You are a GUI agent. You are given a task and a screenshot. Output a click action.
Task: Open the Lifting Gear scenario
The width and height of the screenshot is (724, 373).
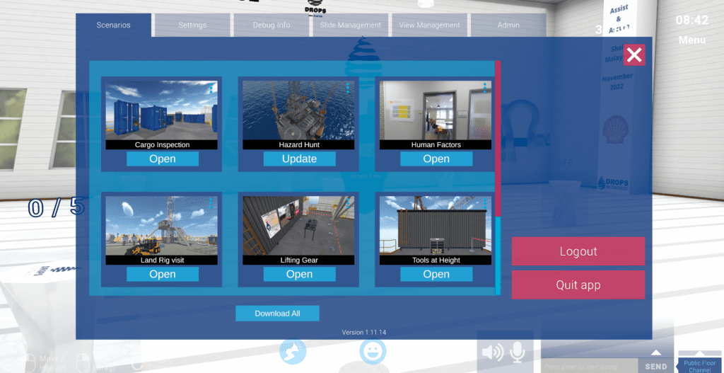(x=299, y=274)
